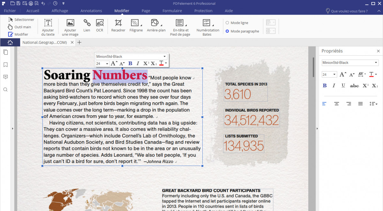Switch to the Annotations tab
This screenshot has width=383, height=211.
tap(91, 11)
